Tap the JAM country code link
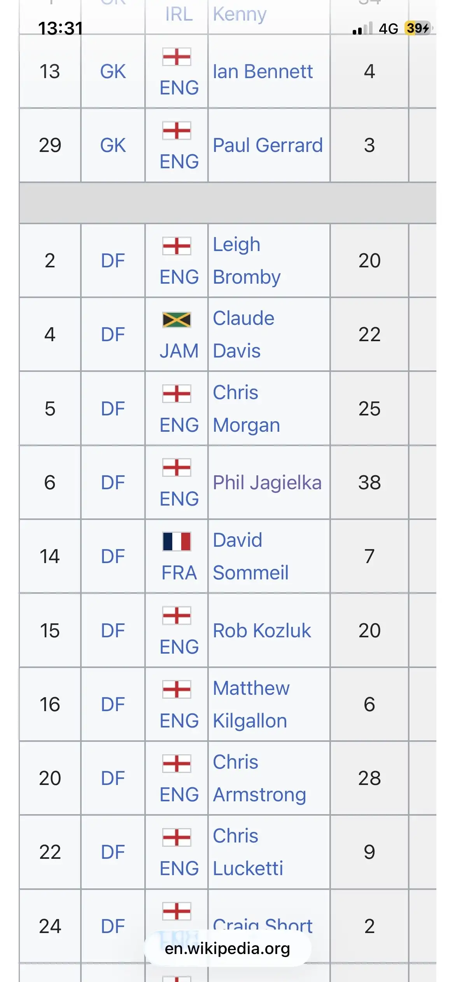Screen dimensions: 455x982 (x=179, y=351)
